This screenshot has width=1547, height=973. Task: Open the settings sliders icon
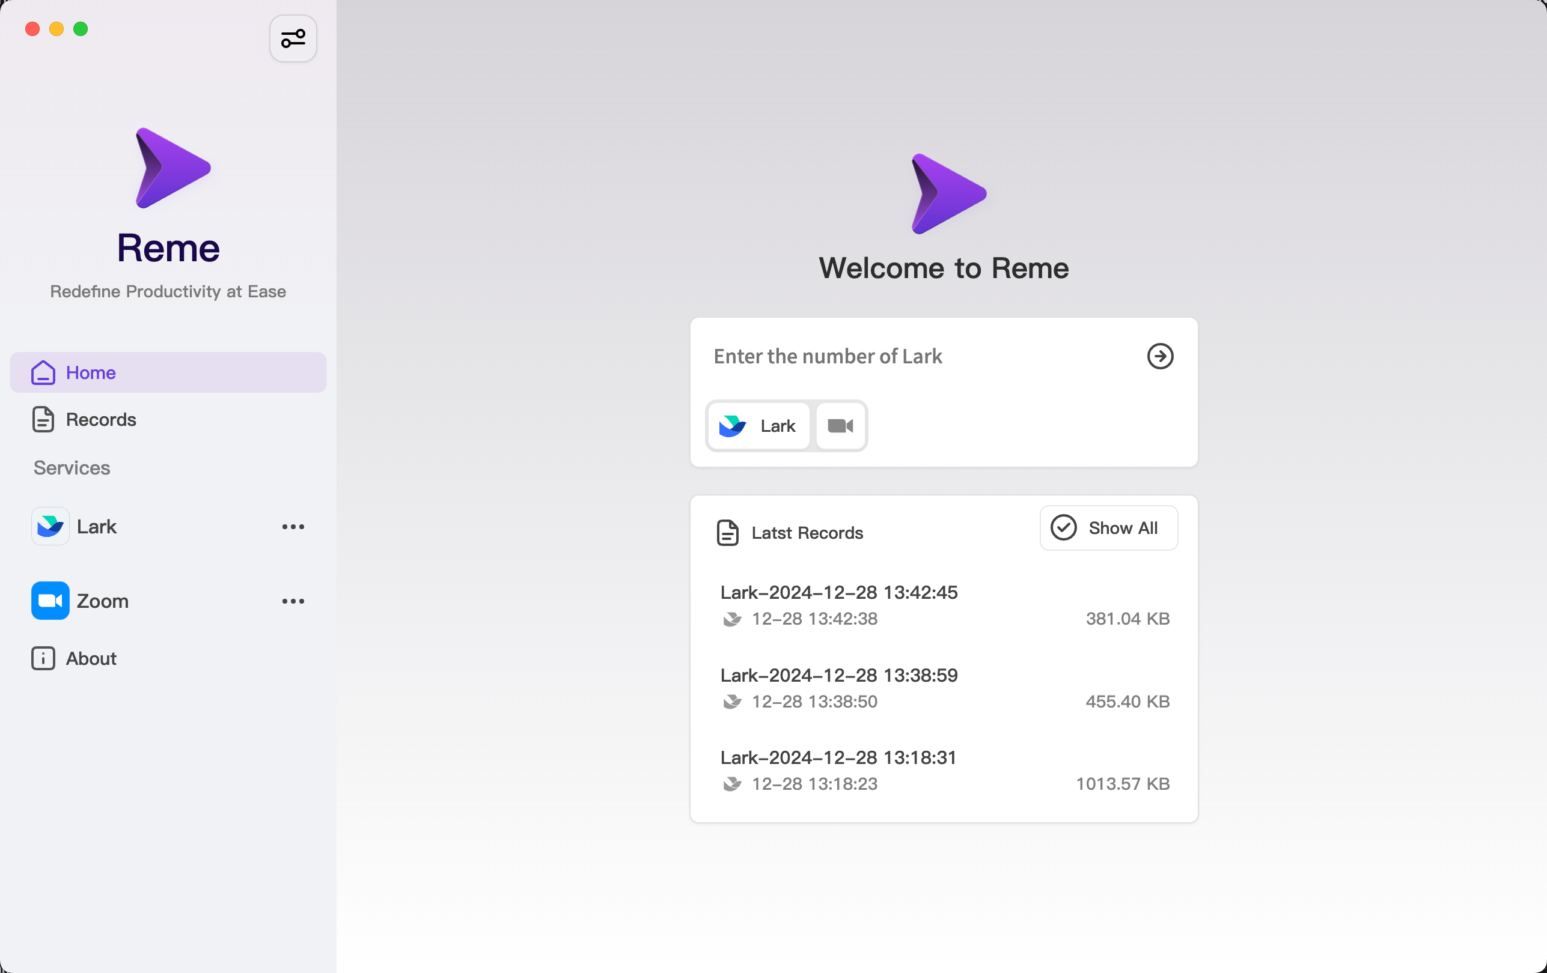(293, 38)
